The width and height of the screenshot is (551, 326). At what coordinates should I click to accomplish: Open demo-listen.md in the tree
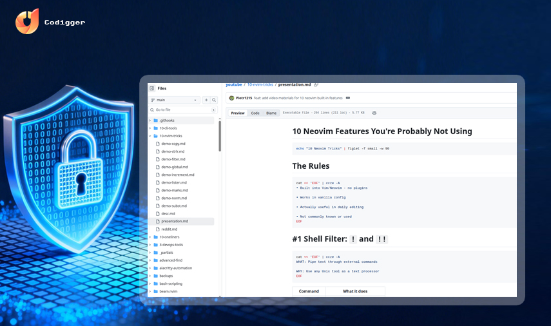pyautogui.click(x=174, y=183)
